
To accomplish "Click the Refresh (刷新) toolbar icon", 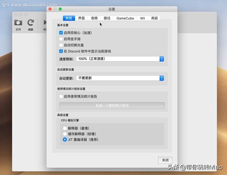I will click(31, 23).
